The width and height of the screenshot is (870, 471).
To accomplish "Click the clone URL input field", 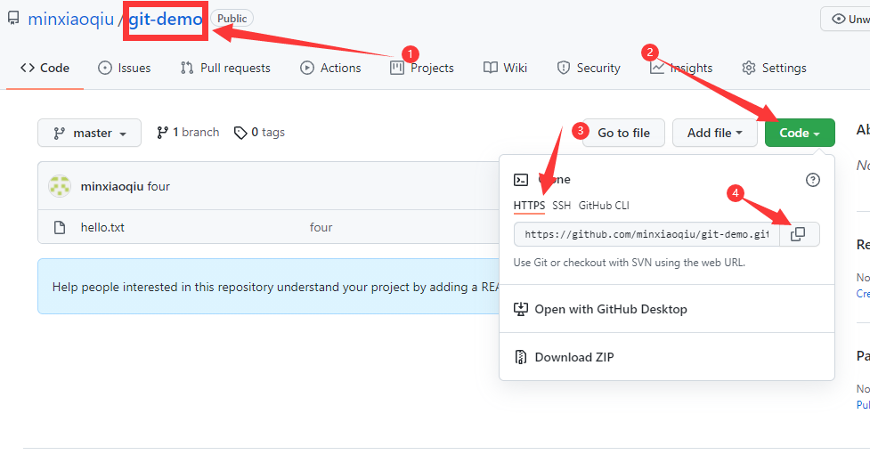I will (646, 234).
